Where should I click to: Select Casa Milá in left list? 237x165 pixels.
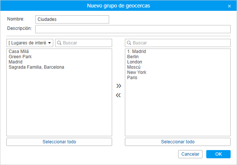(x=19, y=52)
